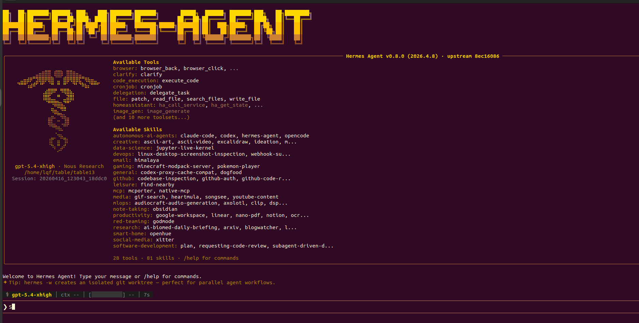Image resolution: width=639 pixels, height=323 pixels.
Task: Select the "ha_get_state" tool name
Action: point(230,105)
